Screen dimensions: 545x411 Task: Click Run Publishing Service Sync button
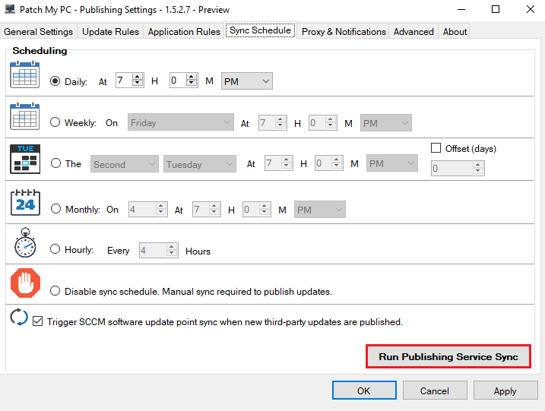448,357
